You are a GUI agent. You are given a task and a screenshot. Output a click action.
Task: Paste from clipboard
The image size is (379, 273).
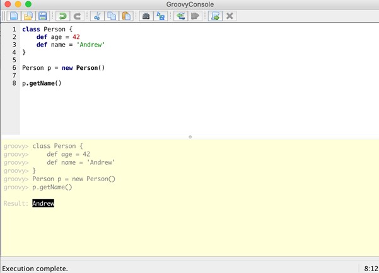click(x=126, y=16)
